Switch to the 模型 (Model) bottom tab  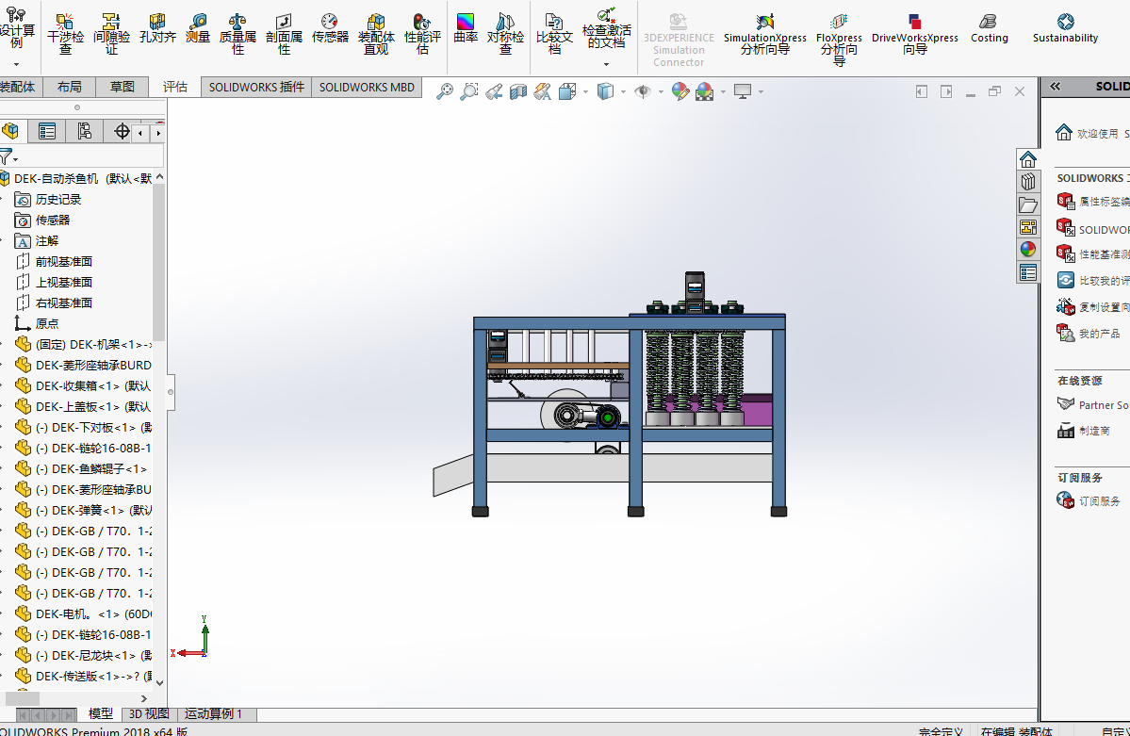coord(100,713)
